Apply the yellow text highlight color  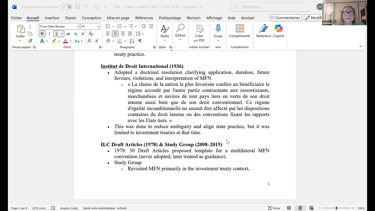(54, 41)
